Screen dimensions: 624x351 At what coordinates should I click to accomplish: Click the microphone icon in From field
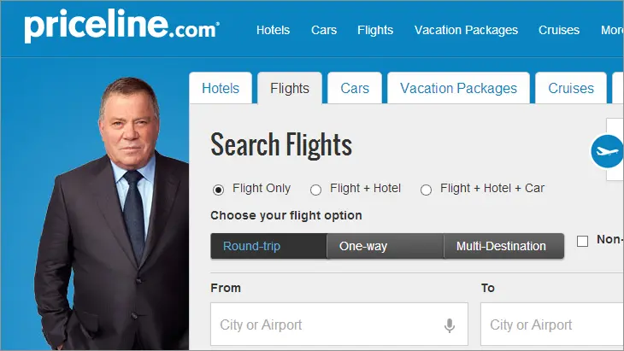(x=449, y=325)
